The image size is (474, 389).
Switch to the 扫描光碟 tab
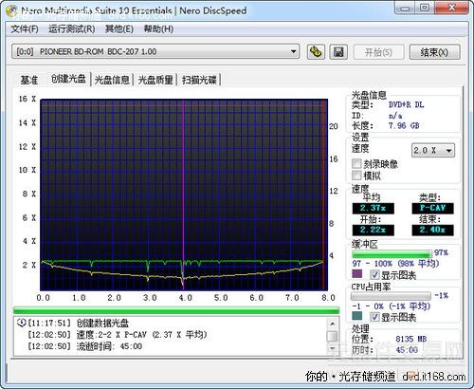click(199, 80)
